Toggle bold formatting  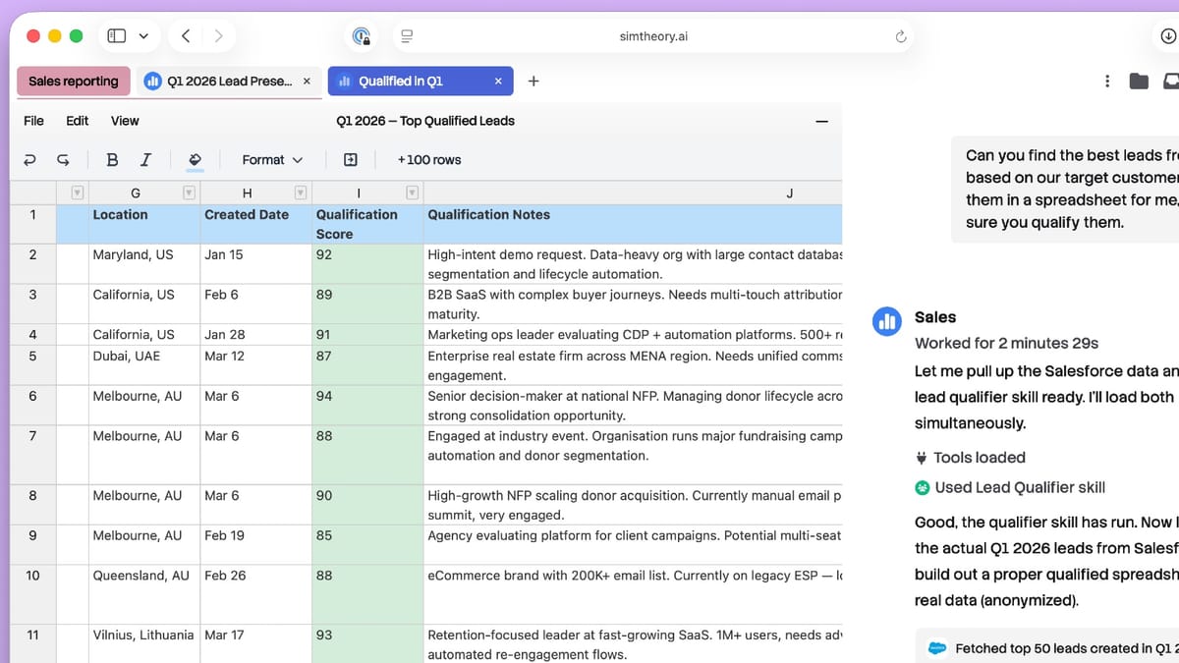click(x=112, y=160)
